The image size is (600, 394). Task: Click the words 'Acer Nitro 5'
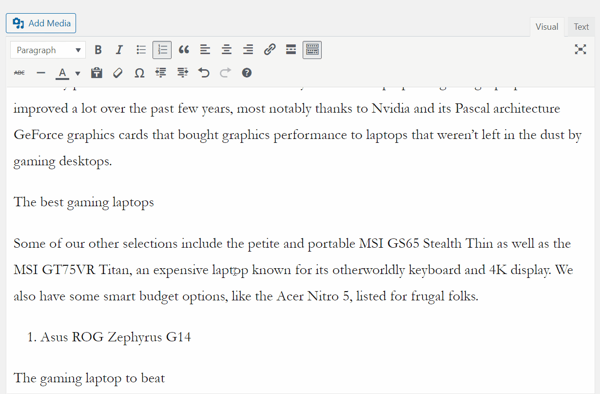point(313,295)
